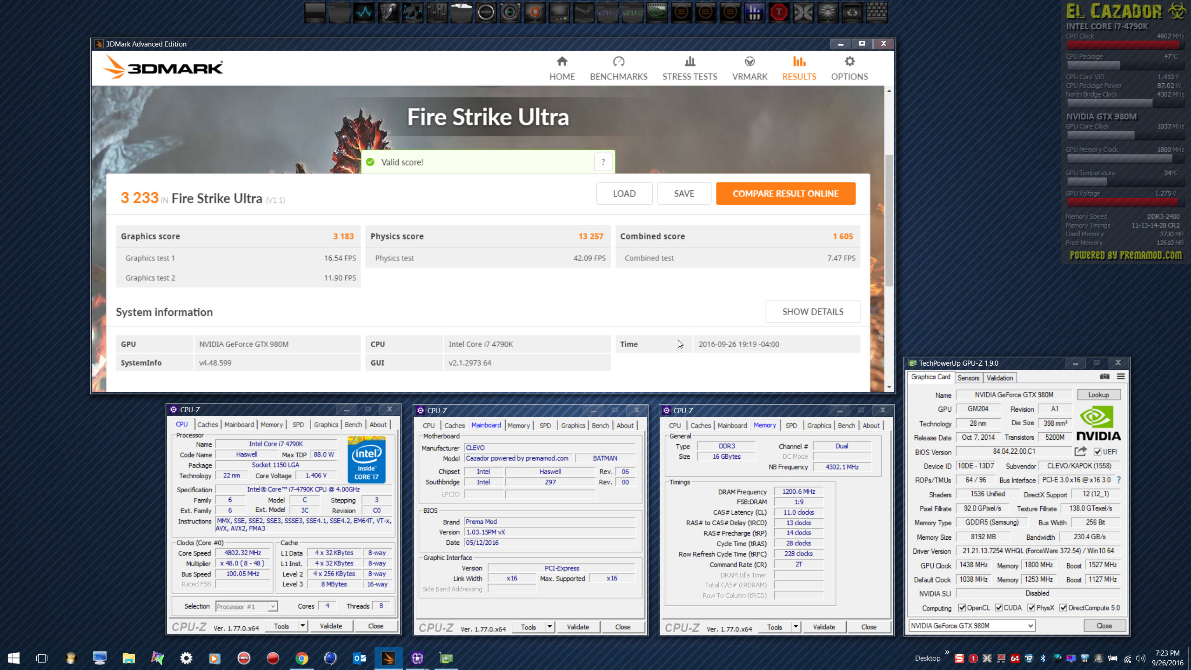The image size is (1191, 670).
Task: Click the 3DMark vertical scrollbar thumb
Action: (889, 220)
